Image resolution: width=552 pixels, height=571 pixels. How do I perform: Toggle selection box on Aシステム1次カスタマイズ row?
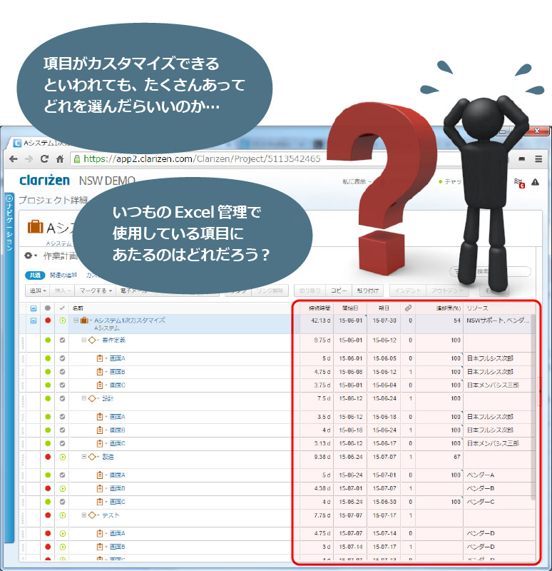pyautogui.click(x=34, y=320)
